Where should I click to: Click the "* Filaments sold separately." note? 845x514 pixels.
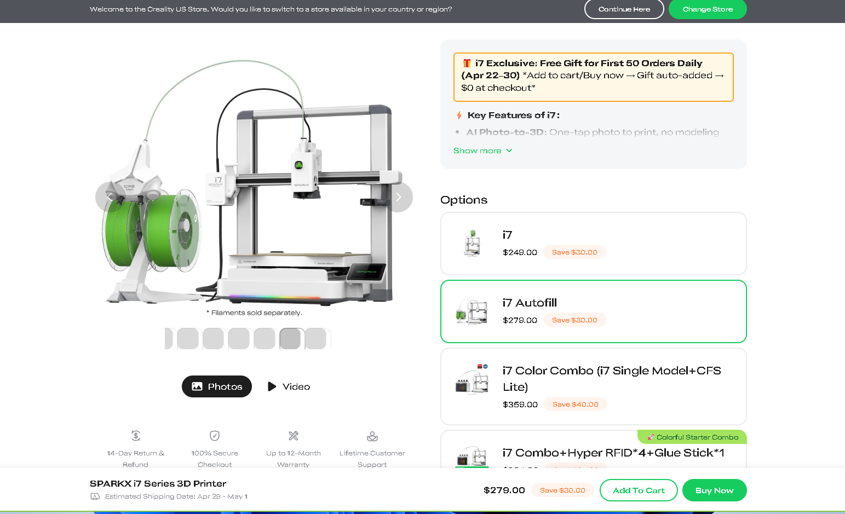254,313
